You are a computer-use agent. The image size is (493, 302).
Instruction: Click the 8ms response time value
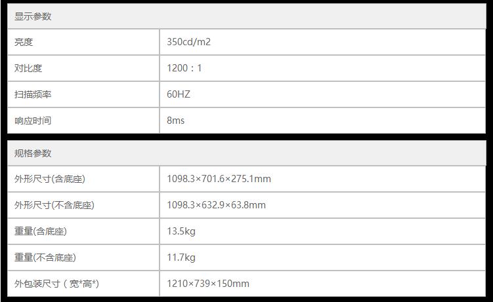coord(175,121)
